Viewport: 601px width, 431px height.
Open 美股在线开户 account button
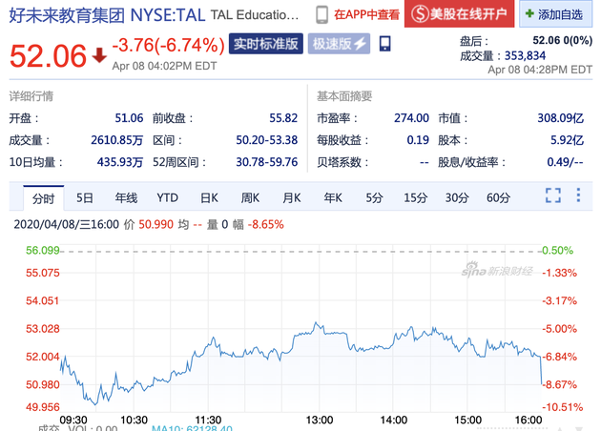pyautogui.click(x=459, y=14)
